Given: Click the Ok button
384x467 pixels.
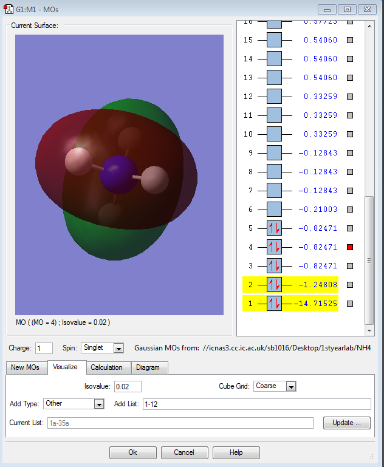Looking at the screenshot, I should tap(132, 452).
